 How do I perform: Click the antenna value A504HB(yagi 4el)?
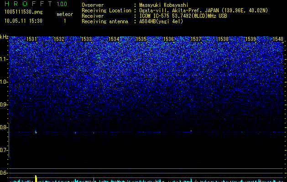tap(161, 21)
